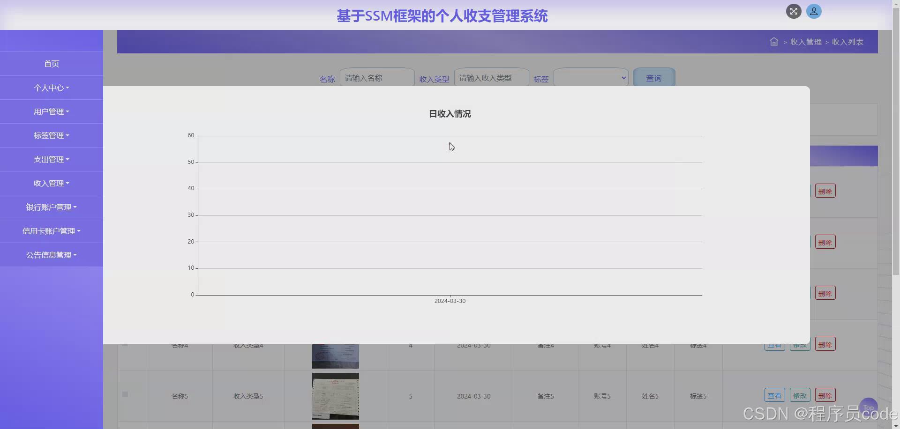Image resolution: width=900 pixels, height=429 pixels.
Task: Open the receipt thumbnail in 名称5 row
Action: point(335,396)
